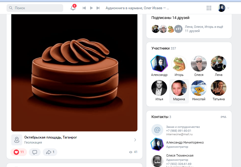
Task: Open the chocolate cake image
Action: pyautogui.click(x=74, y=73)
